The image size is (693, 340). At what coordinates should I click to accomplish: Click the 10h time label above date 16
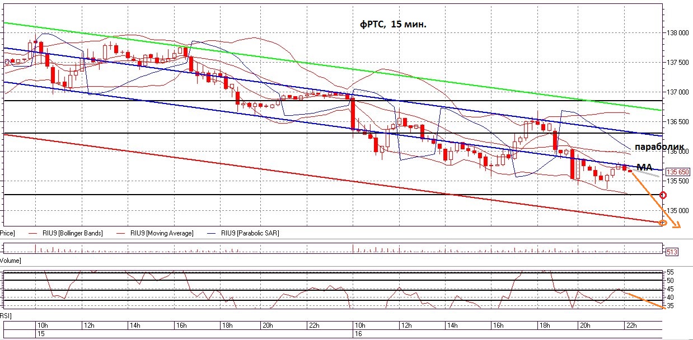pyautogui.click(x=360, y=325)
